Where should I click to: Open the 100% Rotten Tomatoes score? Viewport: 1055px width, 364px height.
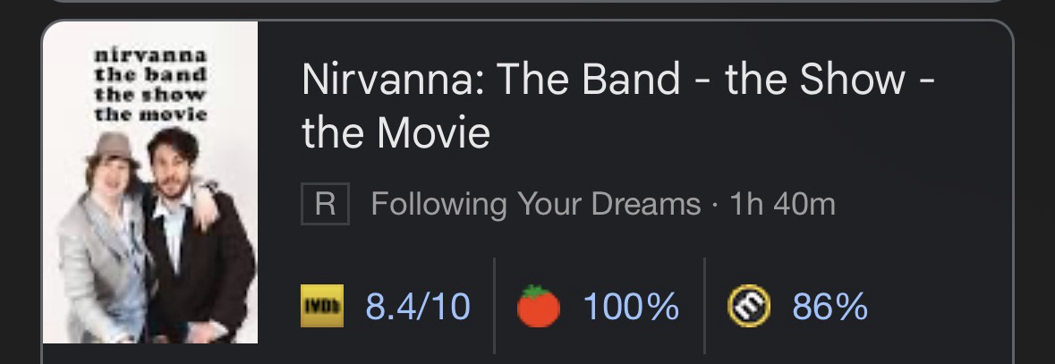click(x=630, y=308)
